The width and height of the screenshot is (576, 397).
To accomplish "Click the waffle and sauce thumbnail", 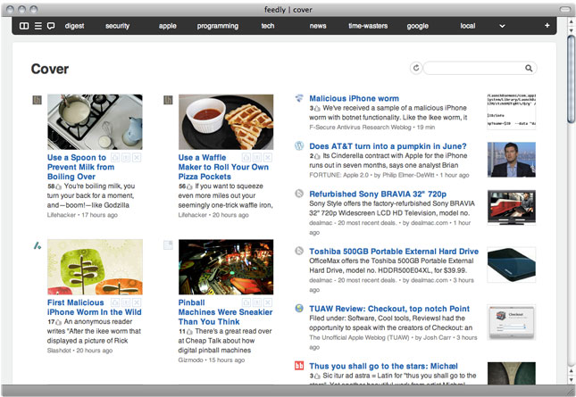I will click(x=226, y=122).
